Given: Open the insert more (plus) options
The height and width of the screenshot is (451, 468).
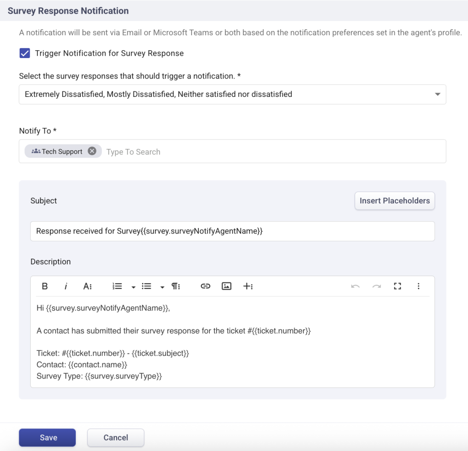Looking at the screenshot, I should (248, 286).
